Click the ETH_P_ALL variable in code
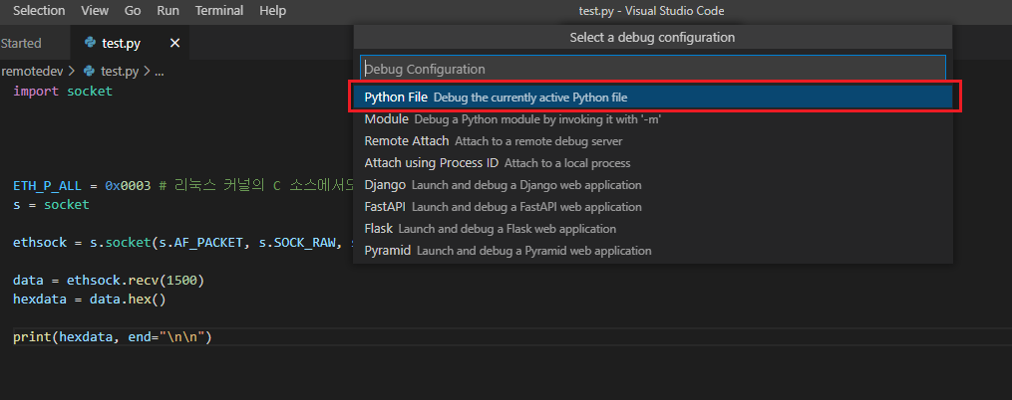This screenshot has height=400, width=1012. (x=47, y=186)
